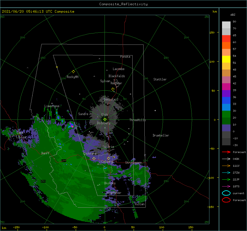Image resolution: width=247 pixels, height=231 pixels.
Task: Click yellow diamond marker south of RedDeer
Action: 113,89
